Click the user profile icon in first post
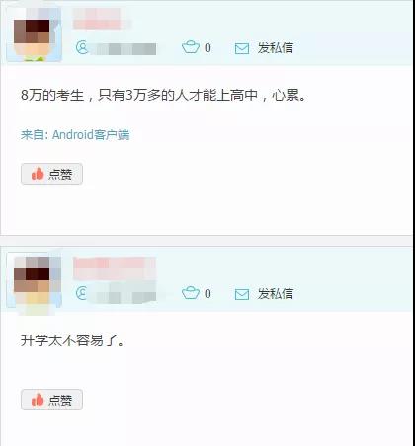415x446 pixels. point(82,48)
